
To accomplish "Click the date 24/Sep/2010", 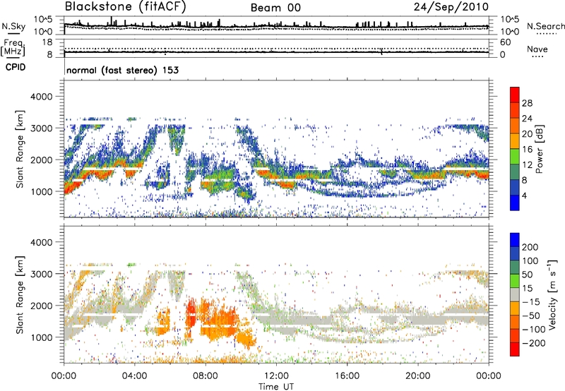I will coord(451,7).
